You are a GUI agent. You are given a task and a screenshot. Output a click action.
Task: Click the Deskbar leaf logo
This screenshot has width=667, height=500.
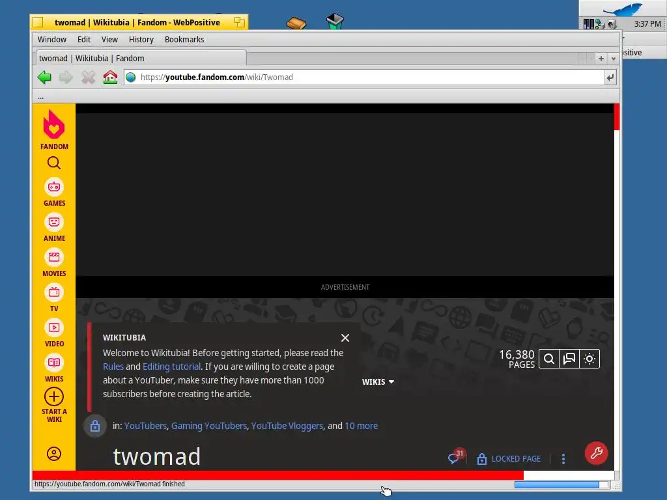pos(623,9)
